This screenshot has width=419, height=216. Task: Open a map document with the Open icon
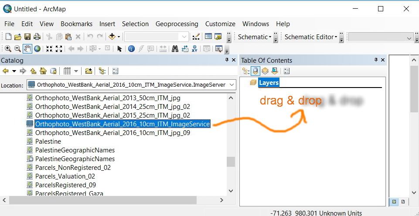17,37
